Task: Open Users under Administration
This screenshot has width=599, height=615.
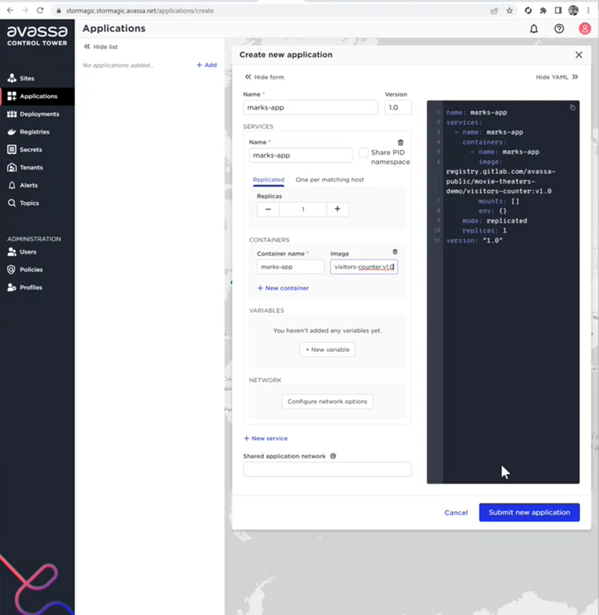Action: pyautogui.click(x=22, y=252)
